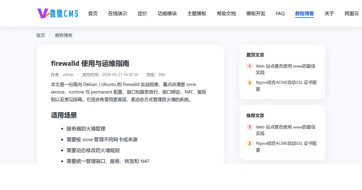Click the 浏览：384 view count
Viewport: 362px width, 190px height.
(x=156, y=74)
